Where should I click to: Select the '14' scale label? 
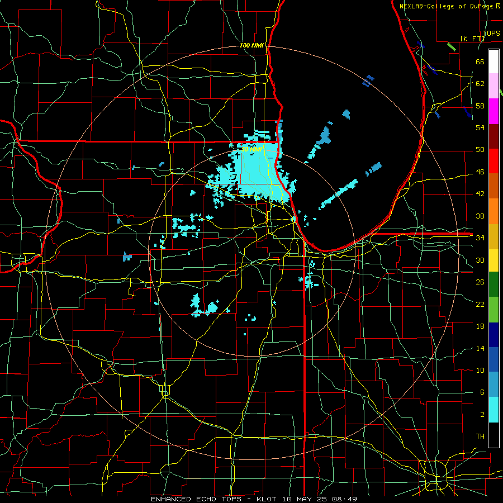pyautogui.click(x=480, y=348)
